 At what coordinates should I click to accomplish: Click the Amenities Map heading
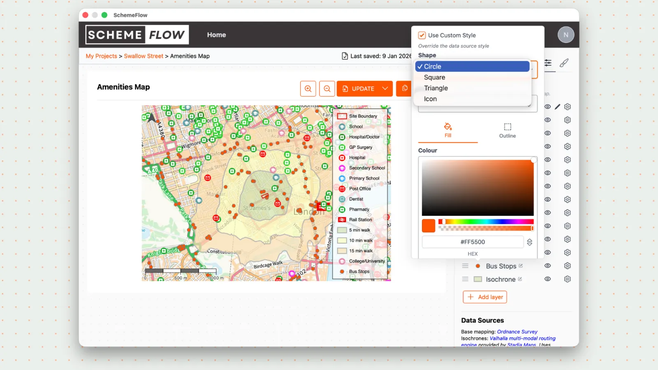[123, 87]
